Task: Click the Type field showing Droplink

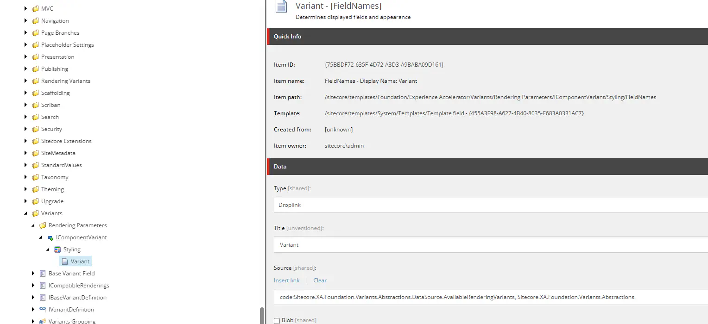Action: coord(491,205)
